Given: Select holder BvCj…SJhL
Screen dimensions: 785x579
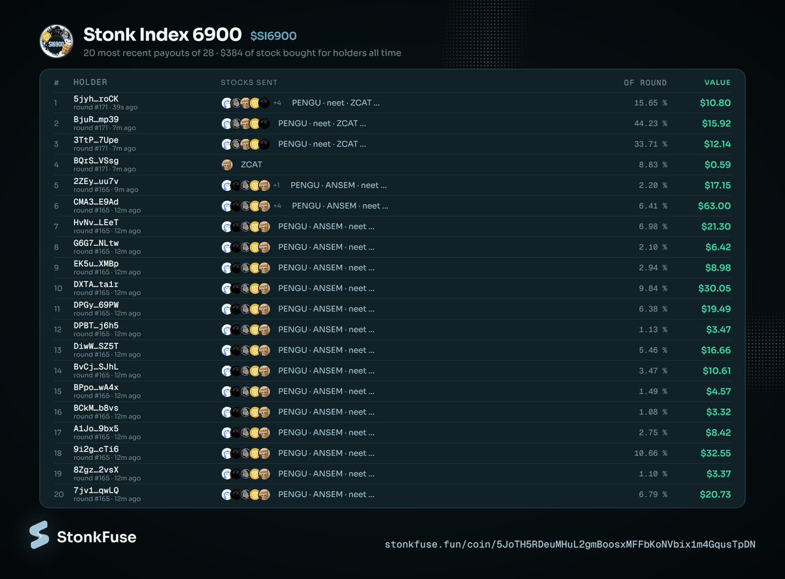Looking at the screenshot, I should point(96,366).
